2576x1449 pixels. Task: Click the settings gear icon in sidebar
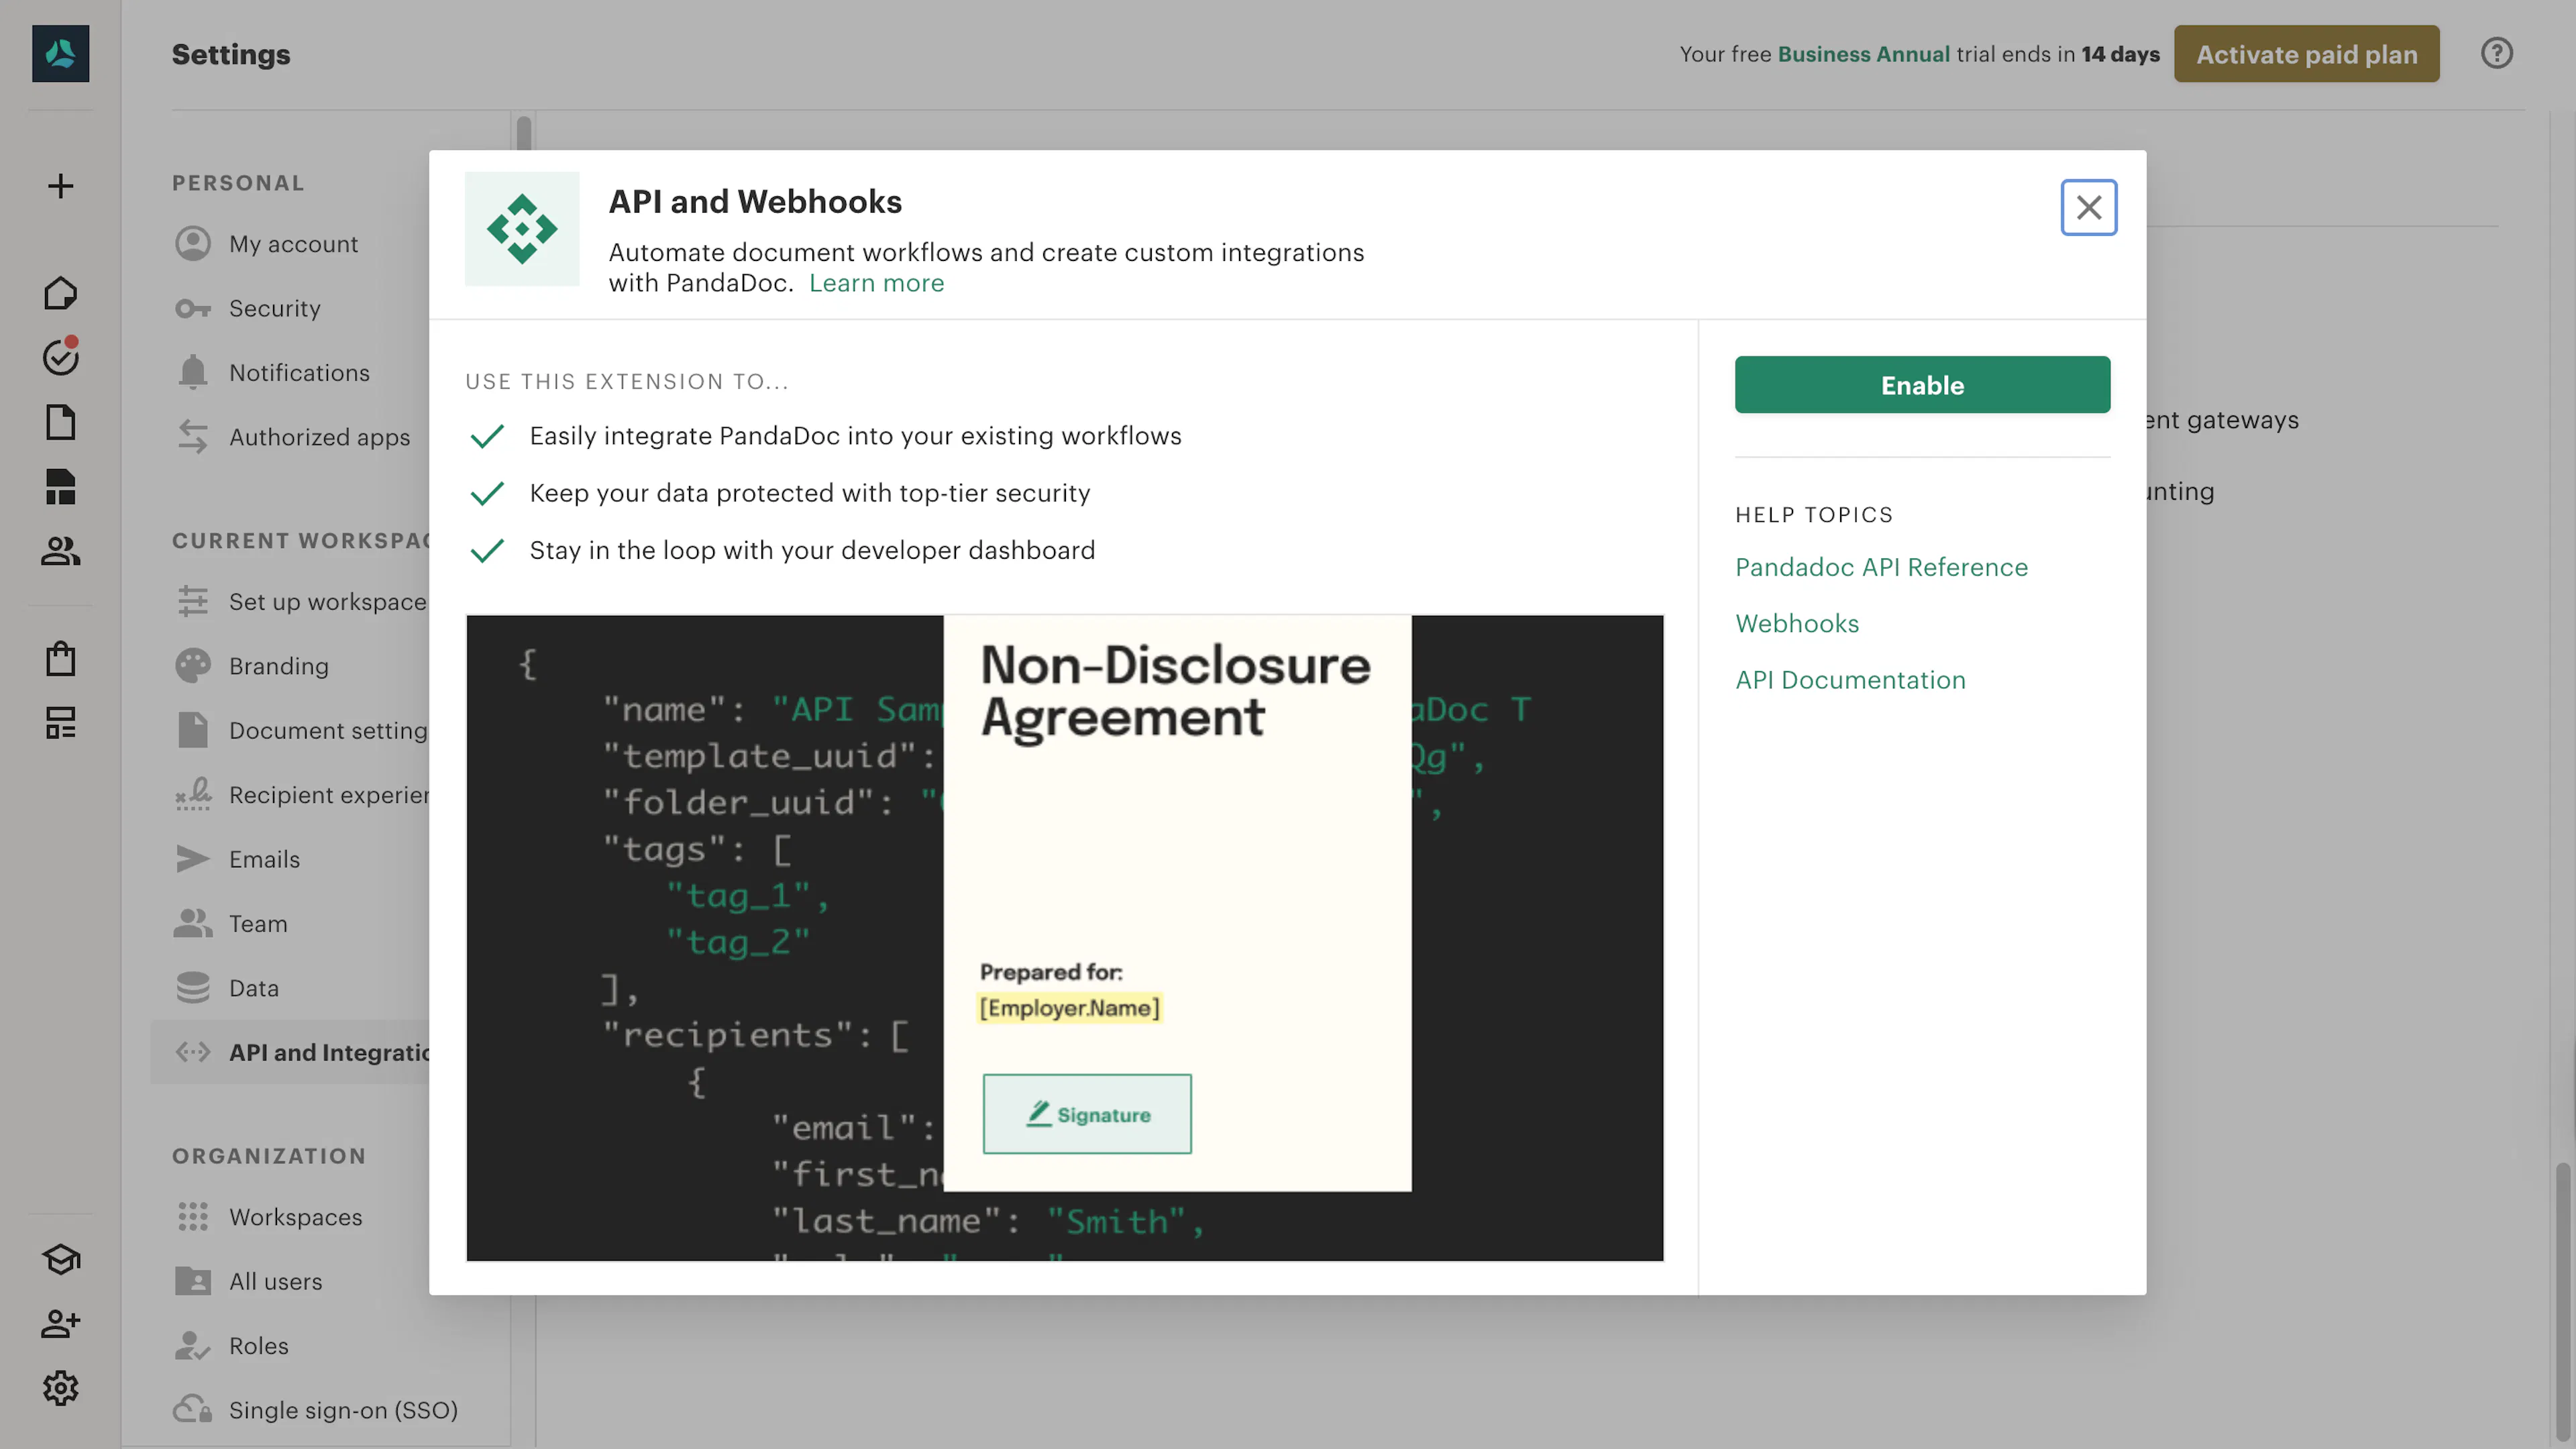(60, 1388)
